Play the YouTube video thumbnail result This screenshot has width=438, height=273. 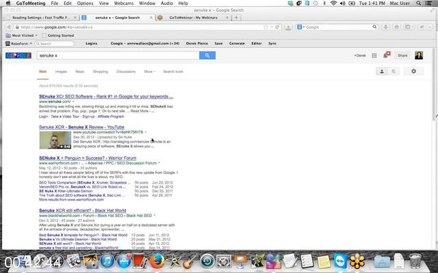tap(55, 140)
